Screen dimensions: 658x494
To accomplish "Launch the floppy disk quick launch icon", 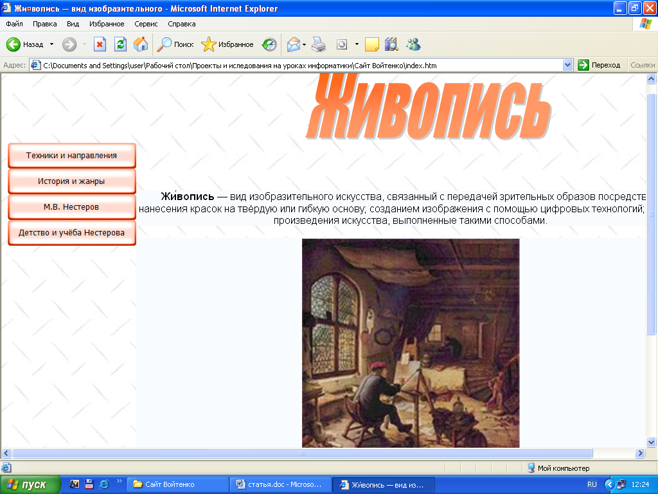I will (x=89, y=484).
